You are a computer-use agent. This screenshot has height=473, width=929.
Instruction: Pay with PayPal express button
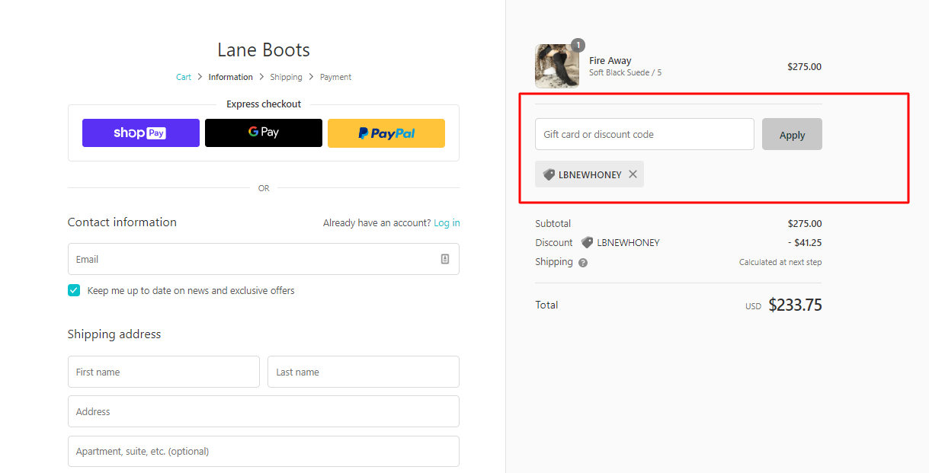tap(386, 133)
